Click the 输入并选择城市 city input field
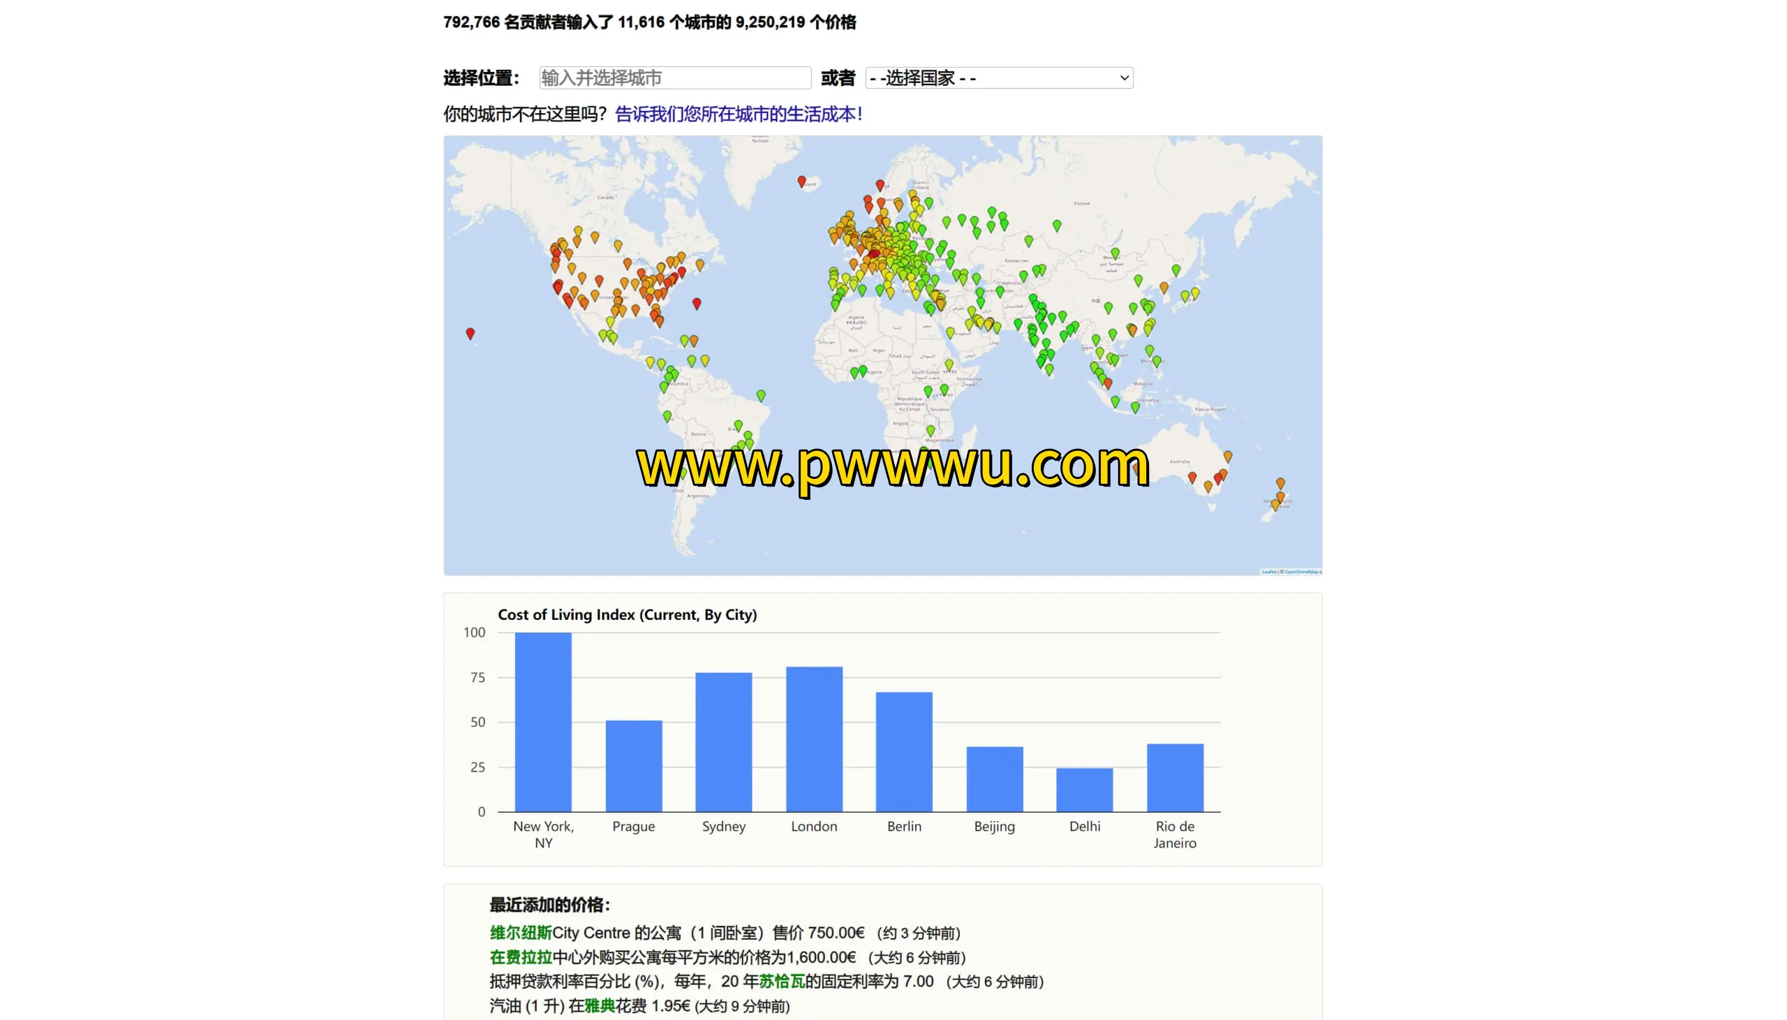The width and height of the screenshot is (1787, 1020). (x=674, y=77)
